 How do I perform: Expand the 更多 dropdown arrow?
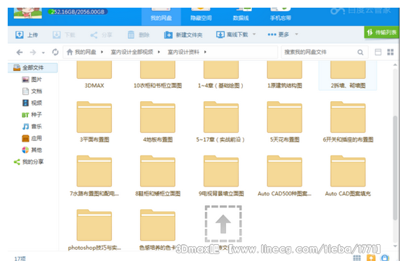[297, 34]
